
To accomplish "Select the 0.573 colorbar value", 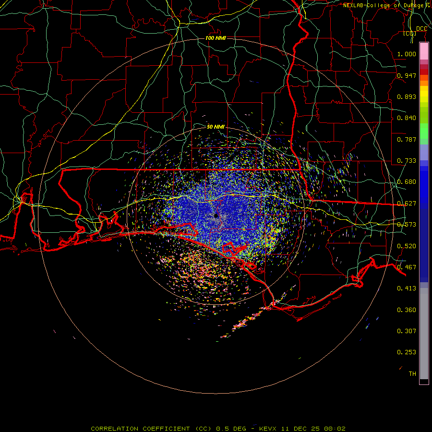I will 407,225.
